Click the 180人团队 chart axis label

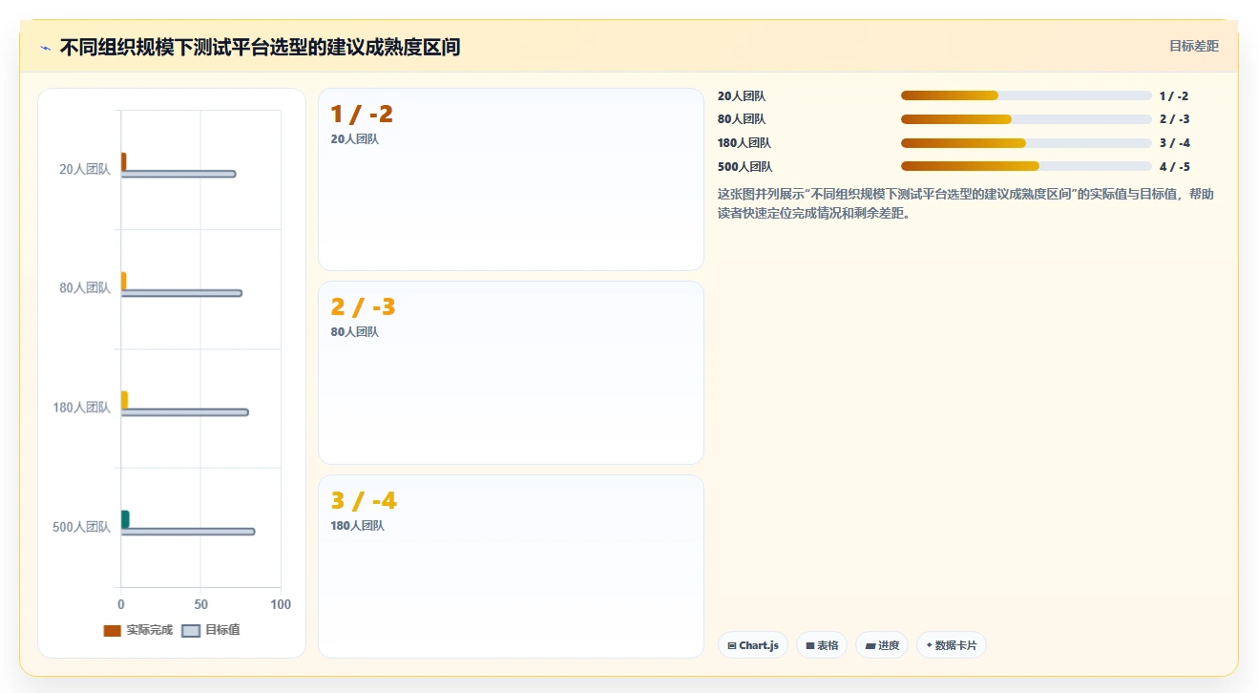click(81, 408)
